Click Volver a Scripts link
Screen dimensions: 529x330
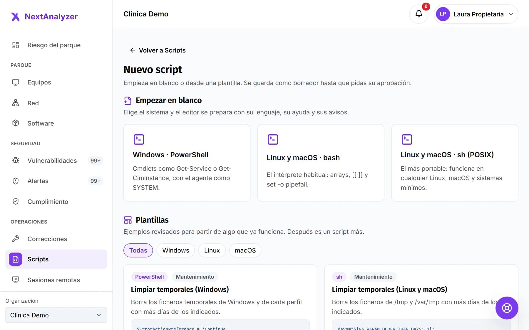pyautogui.click(x=158, y=50)
